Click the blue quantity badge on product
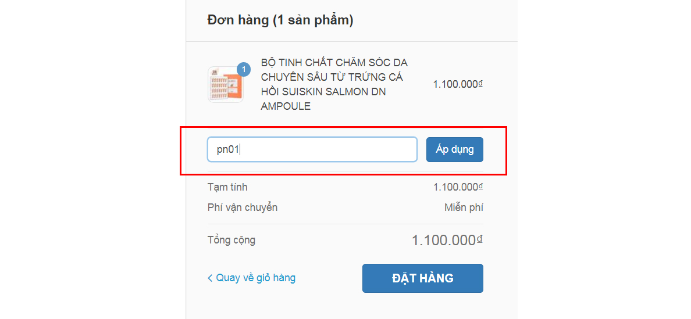This screenshot has width=691, height=319. pyautogui.click(x=244, y=70)
